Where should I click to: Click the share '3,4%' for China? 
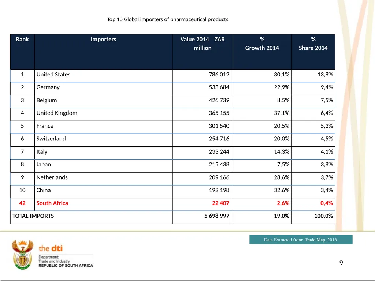tap(327, 190)
